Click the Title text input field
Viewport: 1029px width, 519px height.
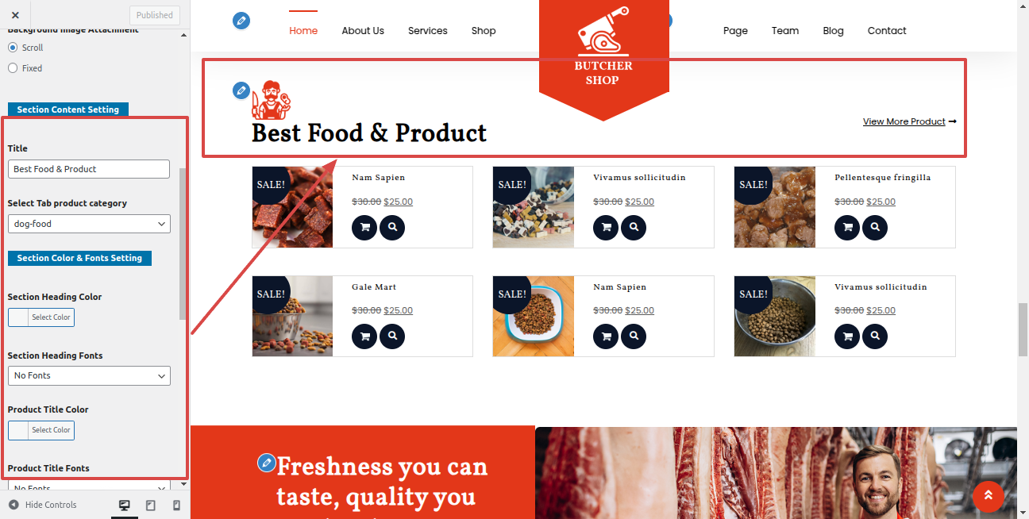point(89,169)
